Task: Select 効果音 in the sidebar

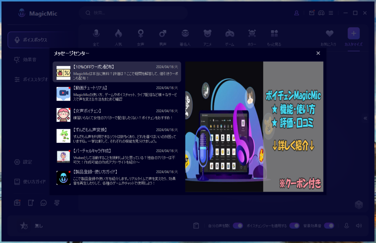Action: click(x=25, y=60)
